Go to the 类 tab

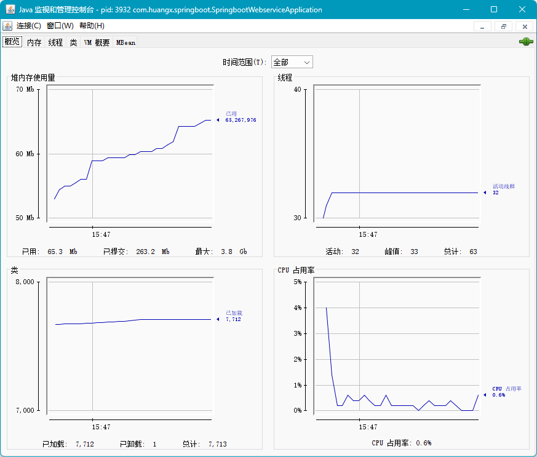tap(73, 42)
